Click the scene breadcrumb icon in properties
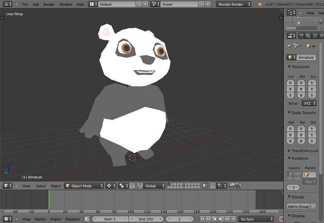324x223 pixels. click(296, 46)
